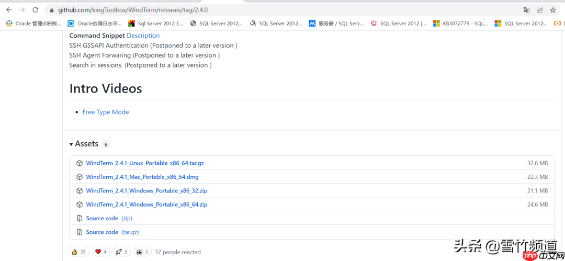
Task: Click the browser forward arrow
Action: tap(22, 10)
